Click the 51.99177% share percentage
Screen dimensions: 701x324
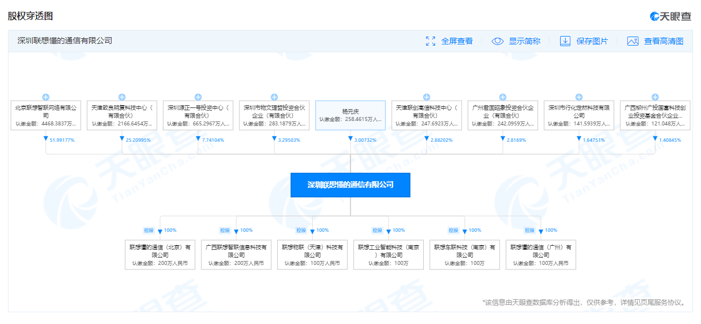pos(62,140)
